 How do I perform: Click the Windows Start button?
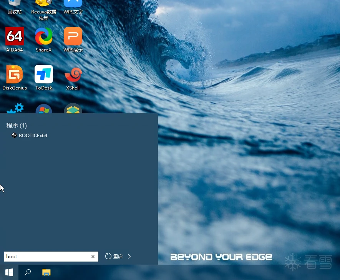pos(9,272)
